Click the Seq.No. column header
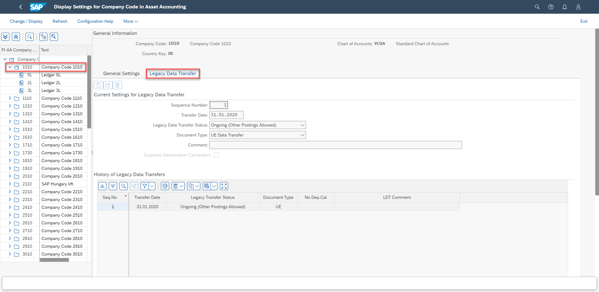Screen dimensions: 599x292 [113, 197]
